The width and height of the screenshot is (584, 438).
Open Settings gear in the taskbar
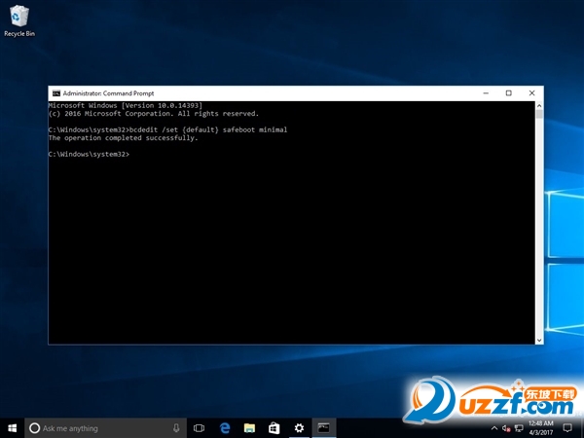click(x=299, y=428)
